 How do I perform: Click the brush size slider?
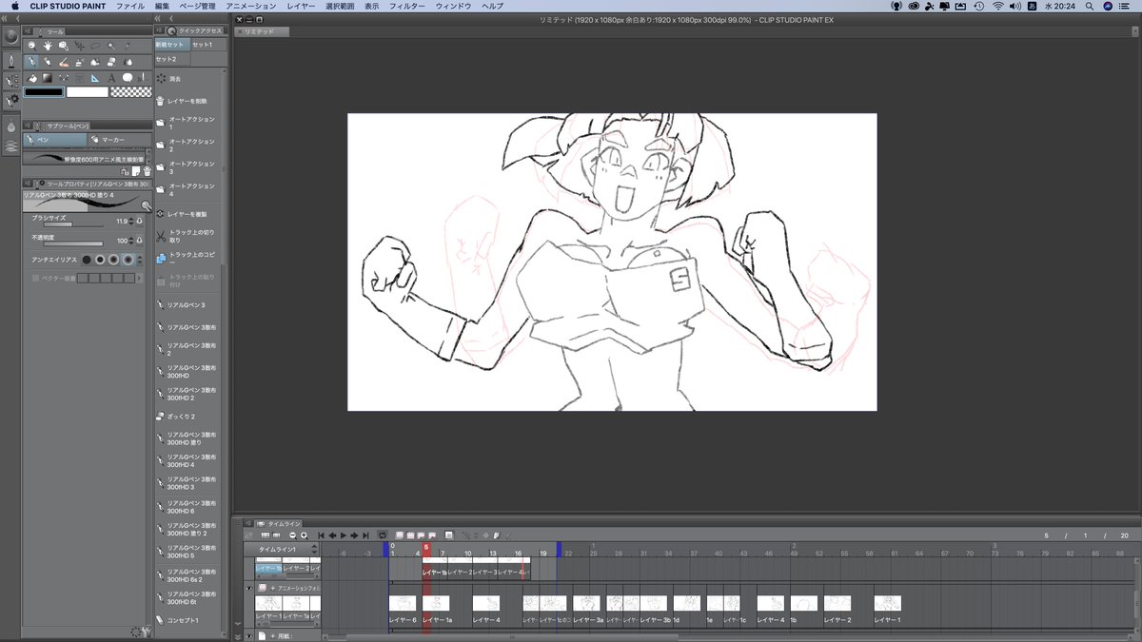point(73,224)
